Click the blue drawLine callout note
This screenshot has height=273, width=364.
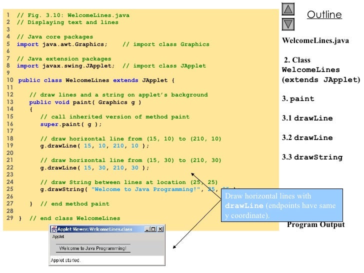pyautogui.click(x=282, y=205)
